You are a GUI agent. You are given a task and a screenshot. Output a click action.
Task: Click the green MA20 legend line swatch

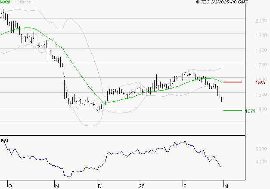coord(12,2)
